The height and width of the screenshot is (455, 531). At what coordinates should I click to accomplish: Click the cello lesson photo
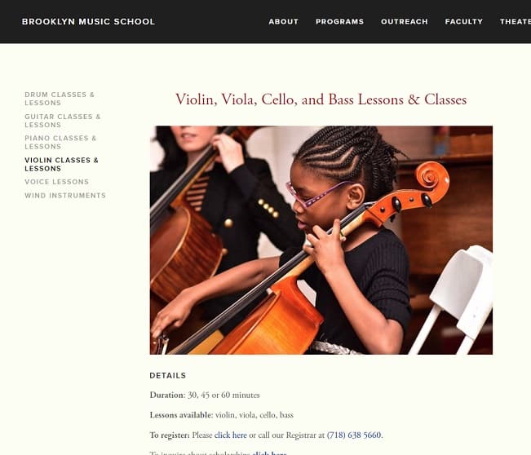321,240
